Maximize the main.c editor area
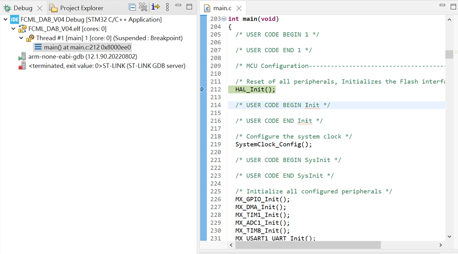Viewport: 458px width, 254px height. [453, 6]
